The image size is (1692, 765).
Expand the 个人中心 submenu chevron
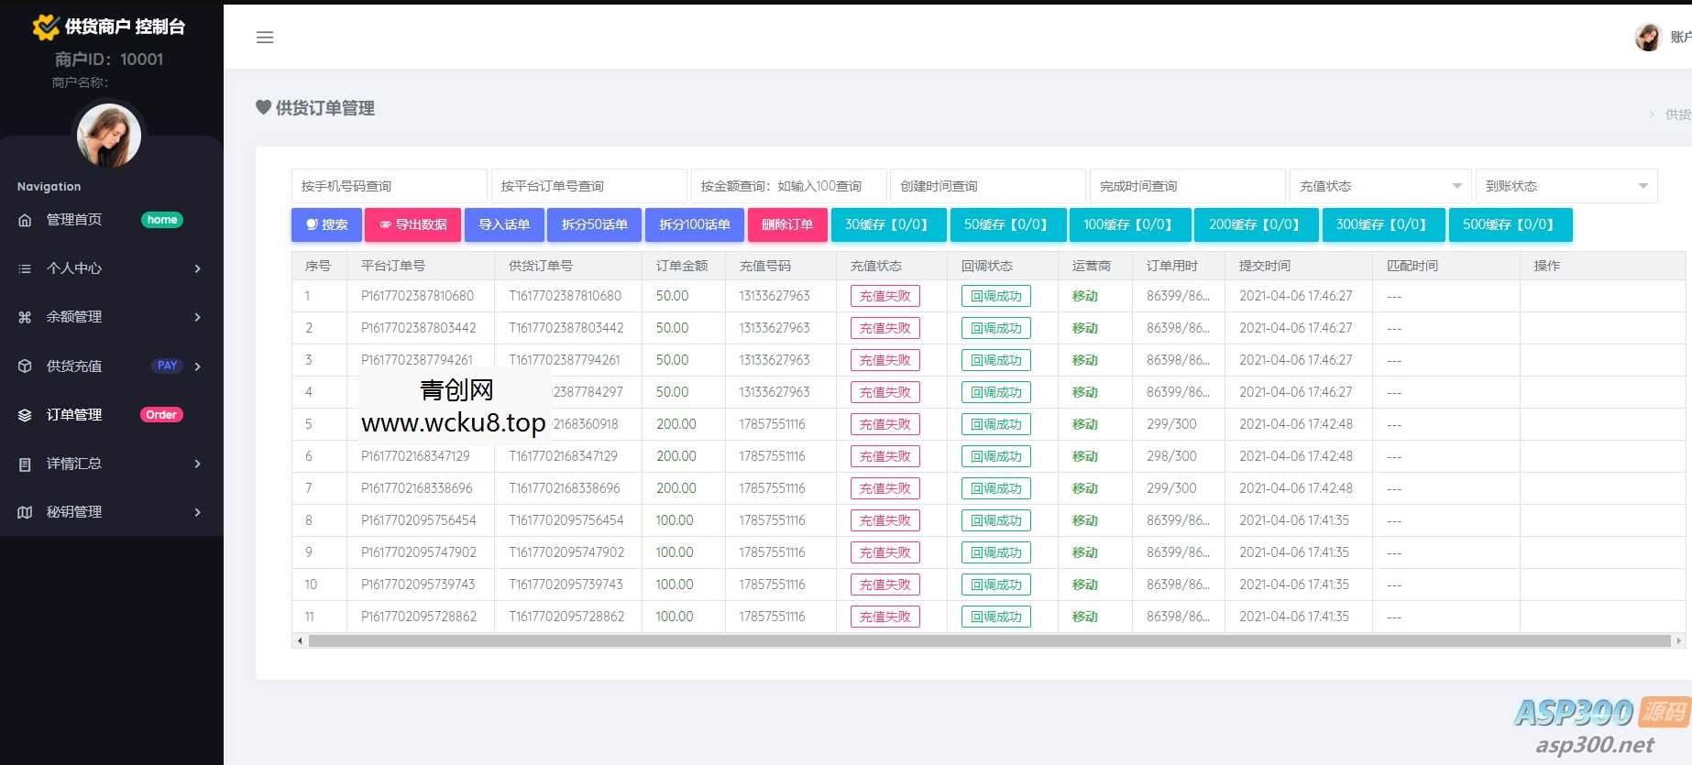click(x=197, y=268)
